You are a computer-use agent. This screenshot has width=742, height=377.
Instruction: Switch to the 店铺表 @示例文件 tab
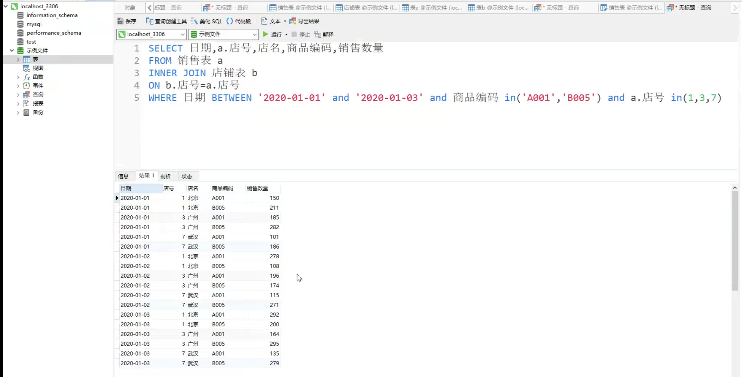pyautogui.click(x=366, y=8)
